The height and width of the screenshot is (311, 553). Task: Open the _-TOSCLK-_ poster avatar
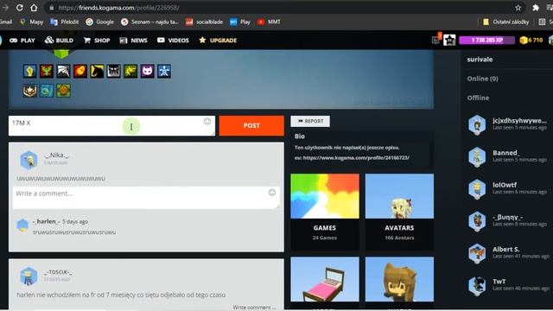29,276
